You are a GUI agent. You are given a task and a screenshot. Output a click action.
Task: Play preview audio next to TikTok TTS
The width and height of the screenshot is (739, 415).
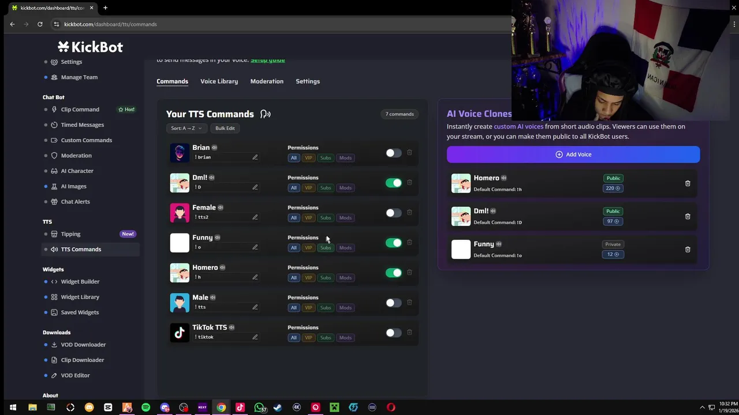[x=232, y=327]
